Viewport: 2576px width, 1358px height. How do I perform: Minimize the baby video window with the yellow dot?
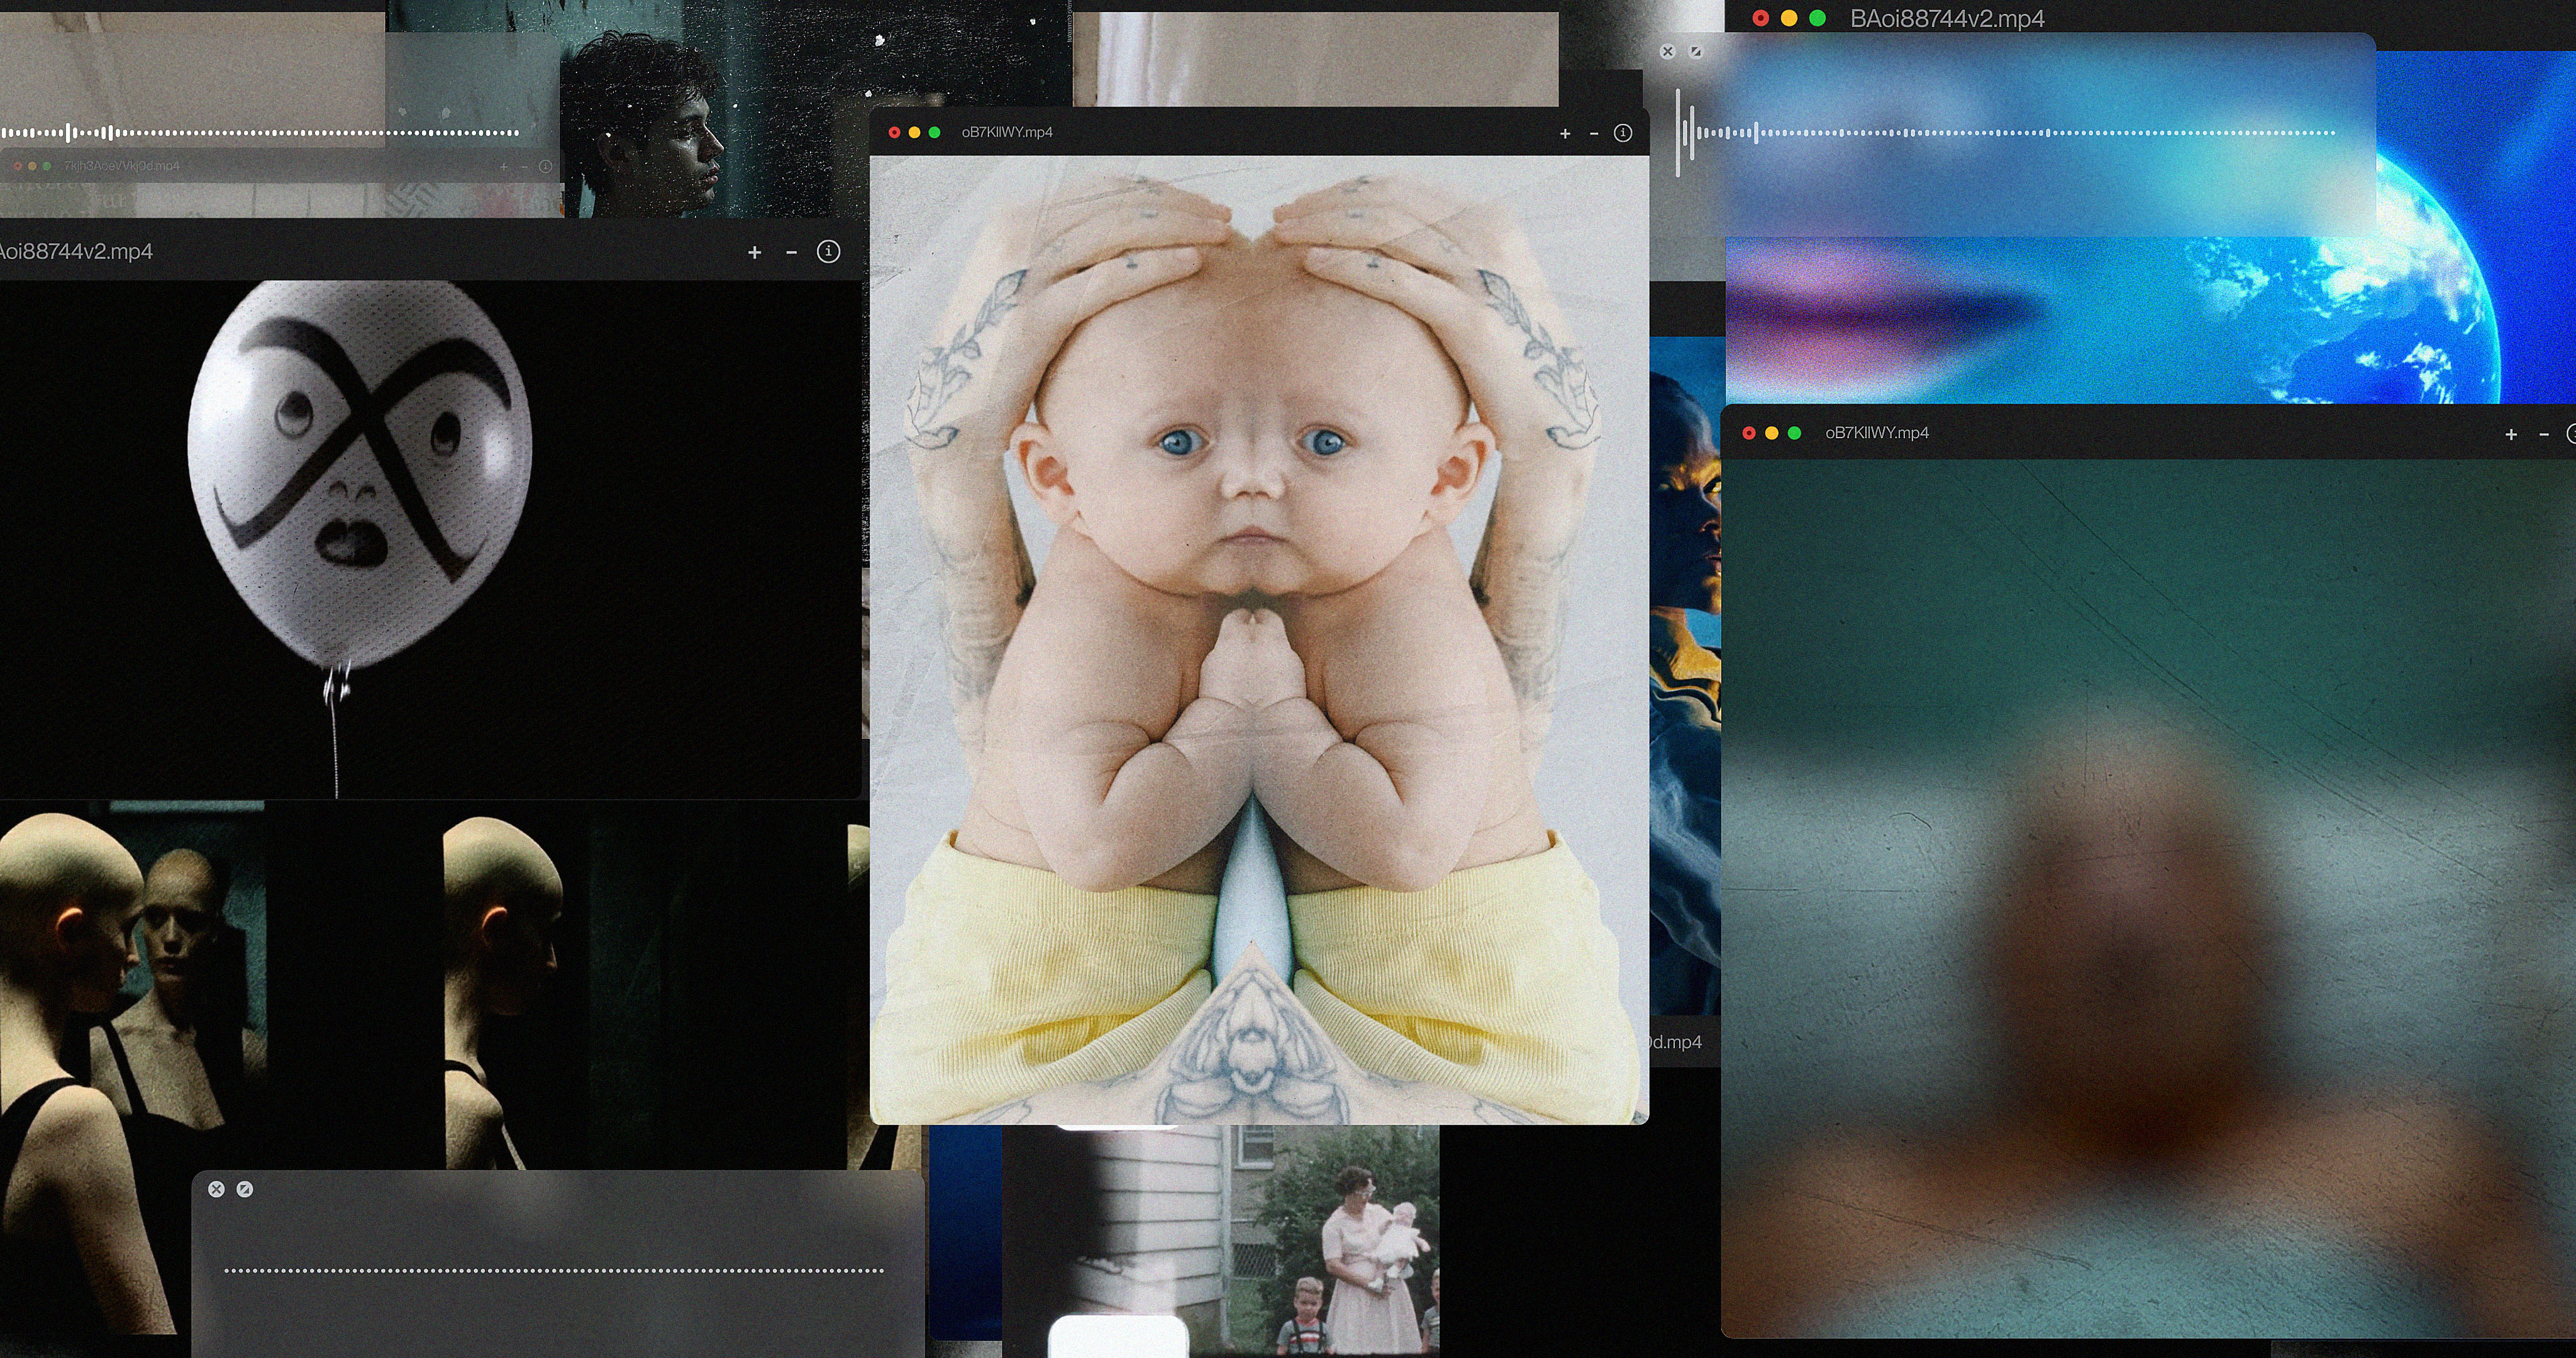[914, 132]
